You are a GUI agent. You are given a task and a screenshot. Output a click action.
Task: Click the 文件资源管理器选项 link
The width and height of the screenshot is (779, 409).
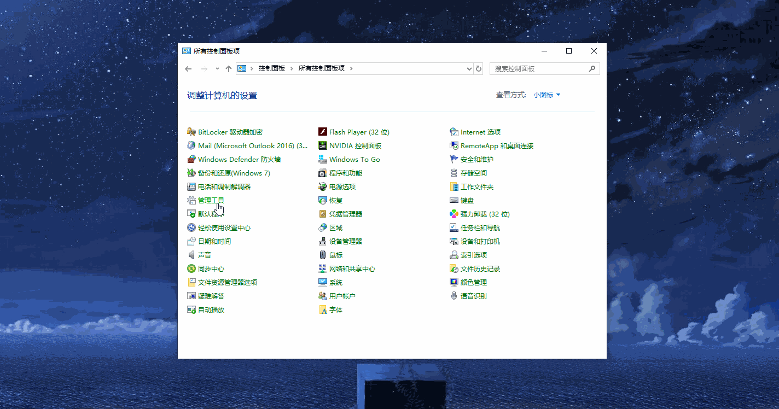pos(228,282)
